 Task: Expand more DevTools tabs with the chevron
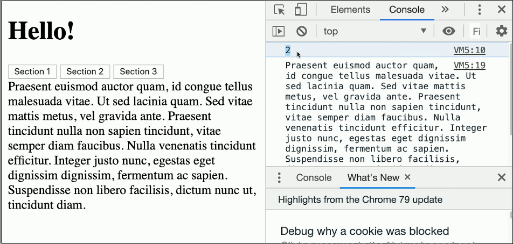(445, 10)
